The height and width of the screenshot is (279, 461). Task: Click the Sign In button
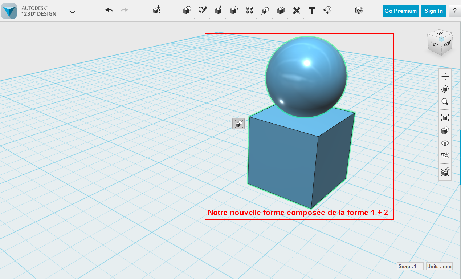[x=434, y=11]
